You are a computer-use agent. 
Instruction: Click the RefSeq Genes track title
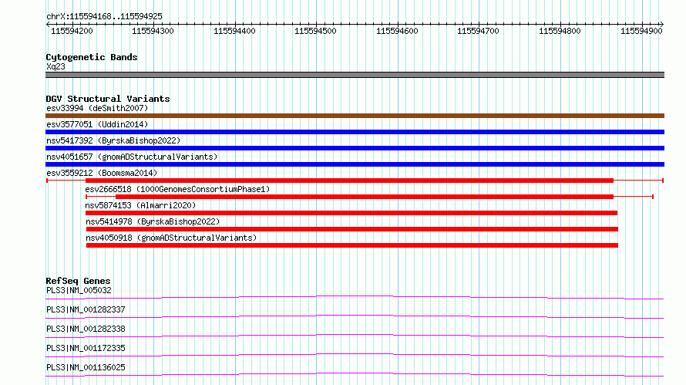(x=78, y=281)
